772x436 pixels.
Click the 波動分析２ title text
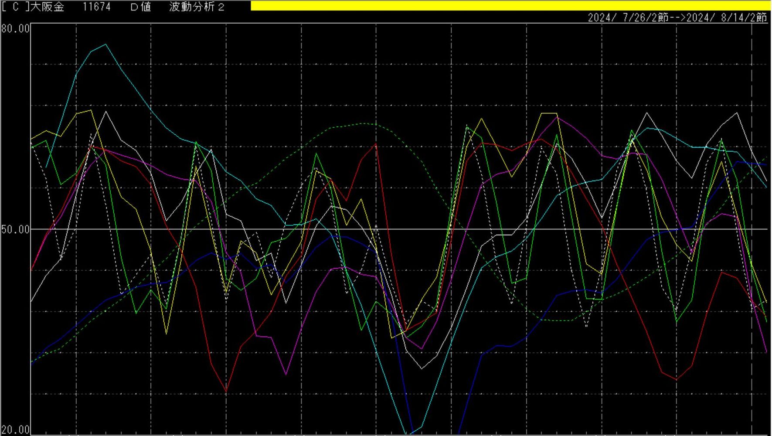[197, 7]
